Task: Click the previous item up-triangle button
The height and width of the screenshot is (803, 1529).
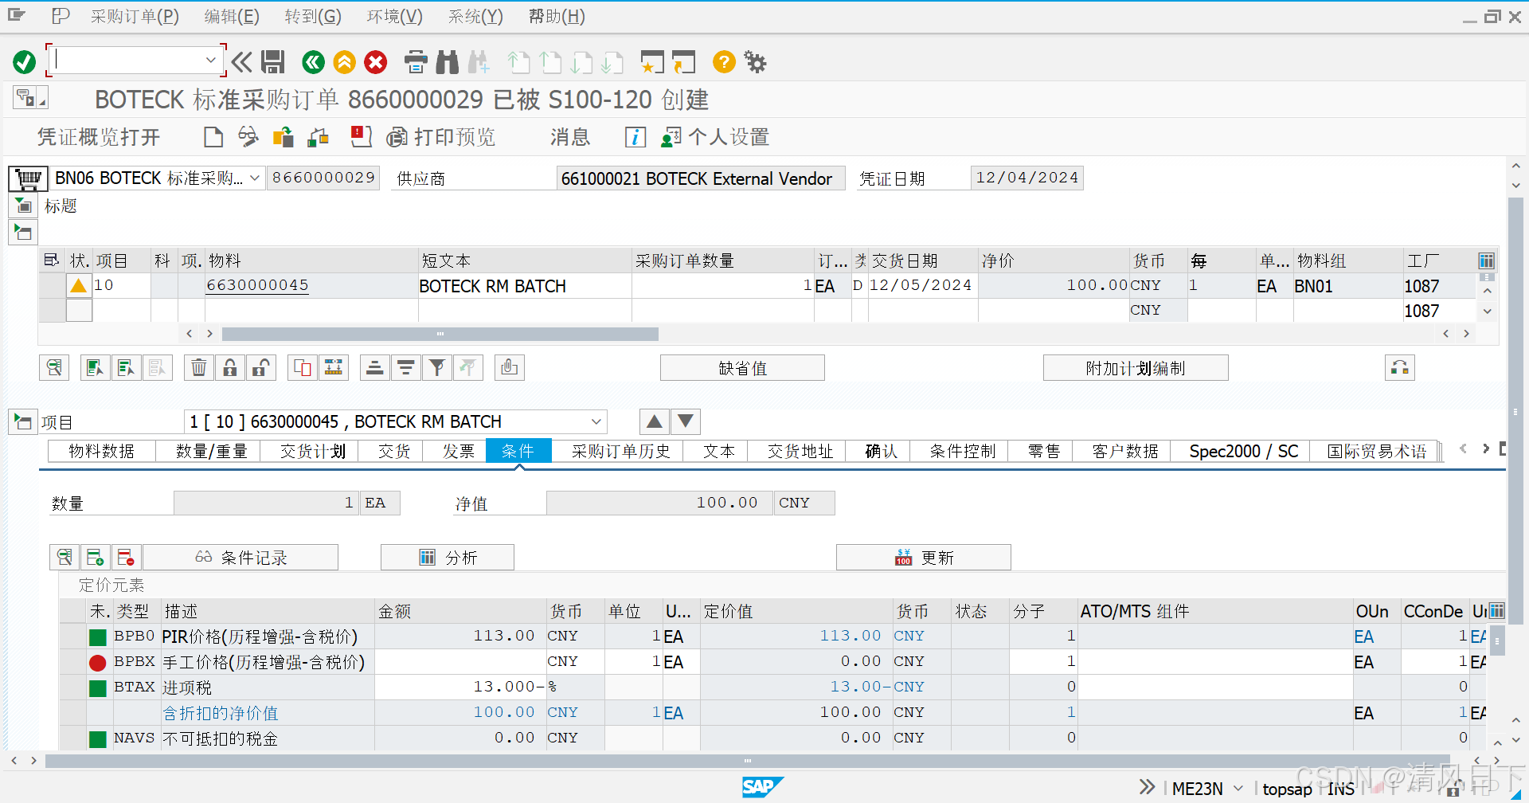Action: pyautogui.click(x=654, y=421)
